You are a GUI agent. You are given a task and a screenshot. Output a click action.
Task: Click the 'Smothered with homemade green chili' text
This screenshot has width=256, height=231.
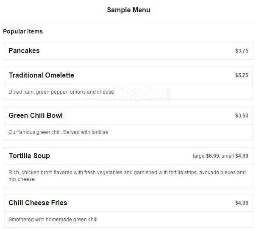(53, 220)
